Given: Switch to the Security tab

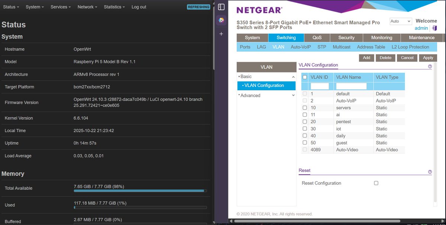Looking at the screenshot, I should point(346,37).
